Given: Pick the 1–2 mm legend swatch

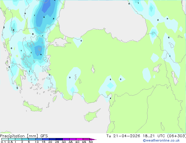Looking at the screenshot, I should [18, 139].
